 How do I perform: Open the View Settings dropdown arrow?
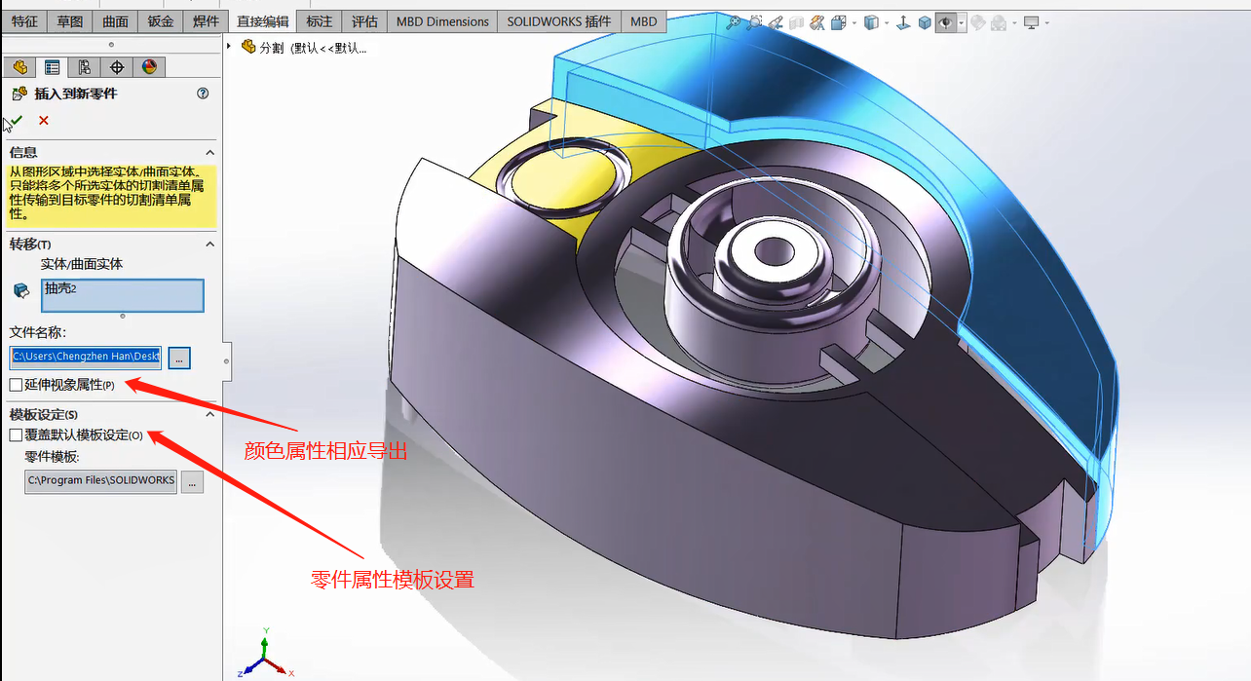click(x=1047, y=22)
